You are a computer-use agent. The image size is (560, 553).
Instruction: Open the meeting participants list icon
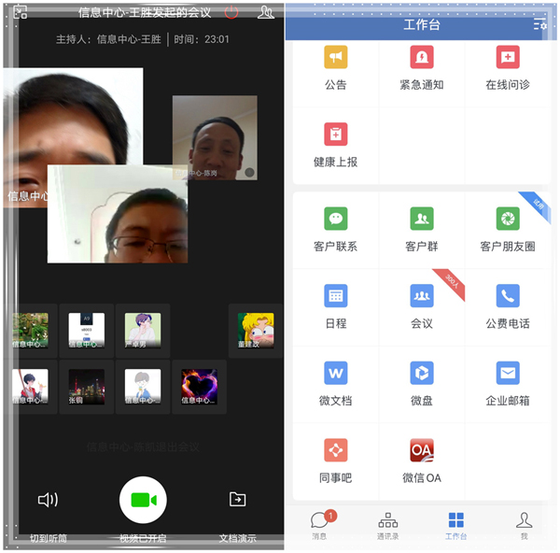tap(266, 12)
